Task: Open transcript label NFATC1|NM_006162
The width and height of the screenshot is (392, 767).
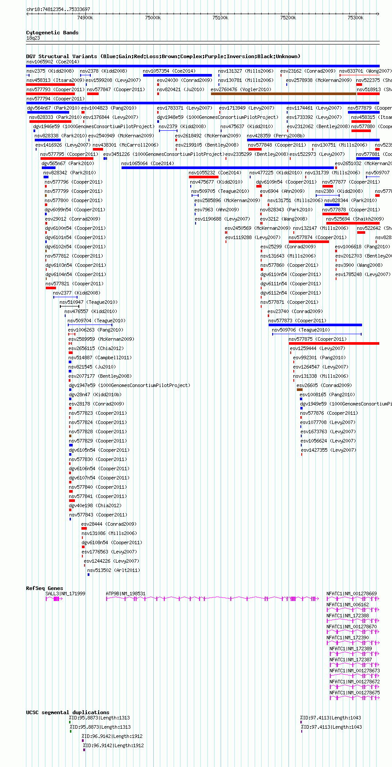Action: click(x=348, y=605)
